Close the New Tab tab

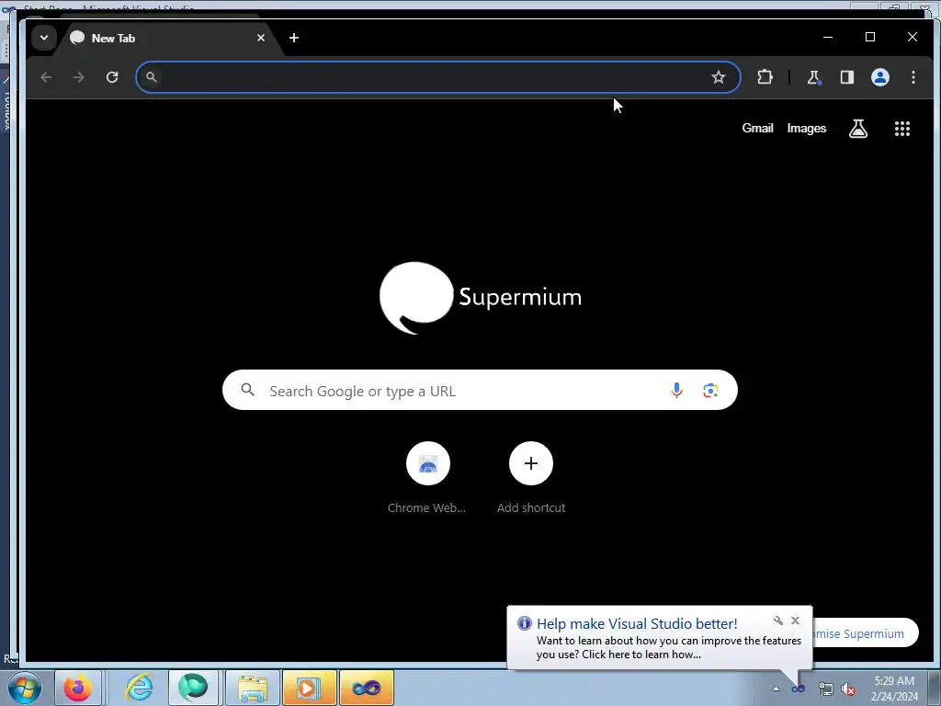pos(261,38)
